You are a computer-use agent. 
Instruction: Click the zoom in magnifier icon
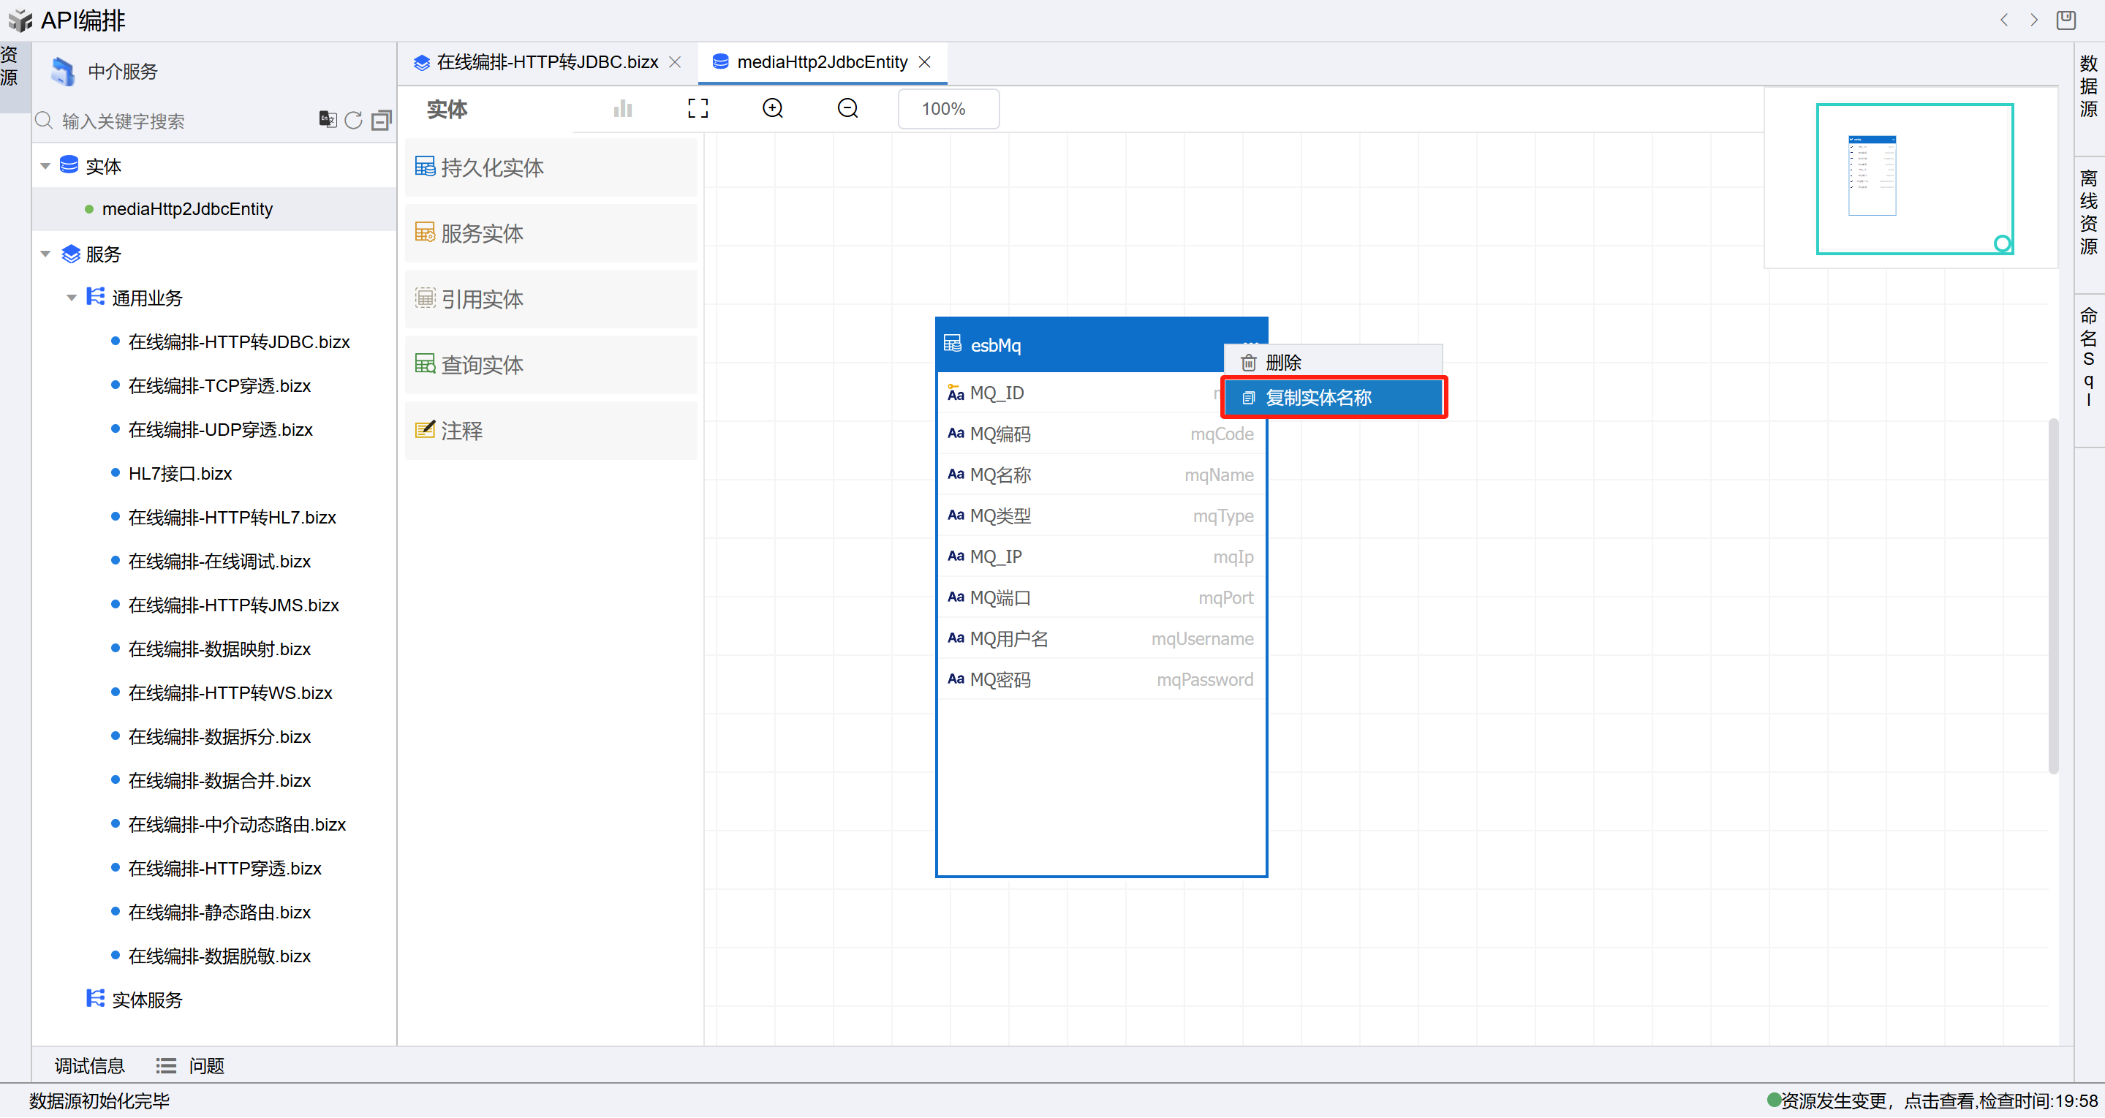coord(772,109)
